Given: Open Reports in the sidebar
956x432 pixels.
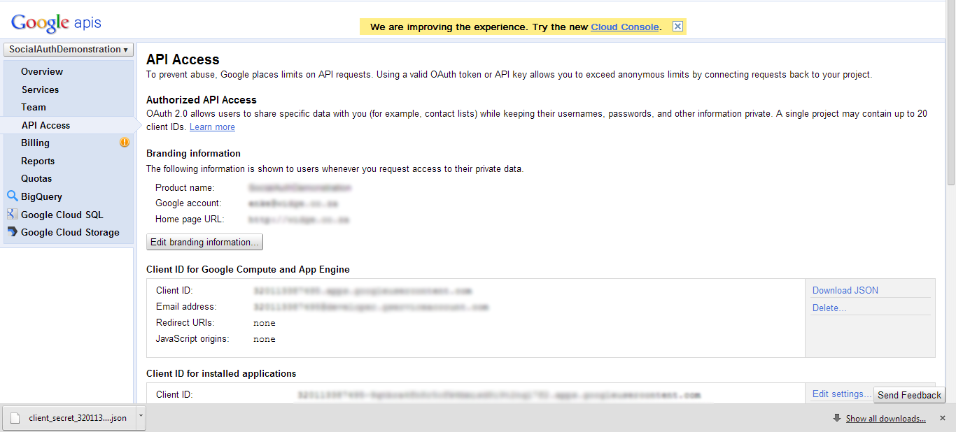Looking at the screenshot, I should tap(38, 161).
